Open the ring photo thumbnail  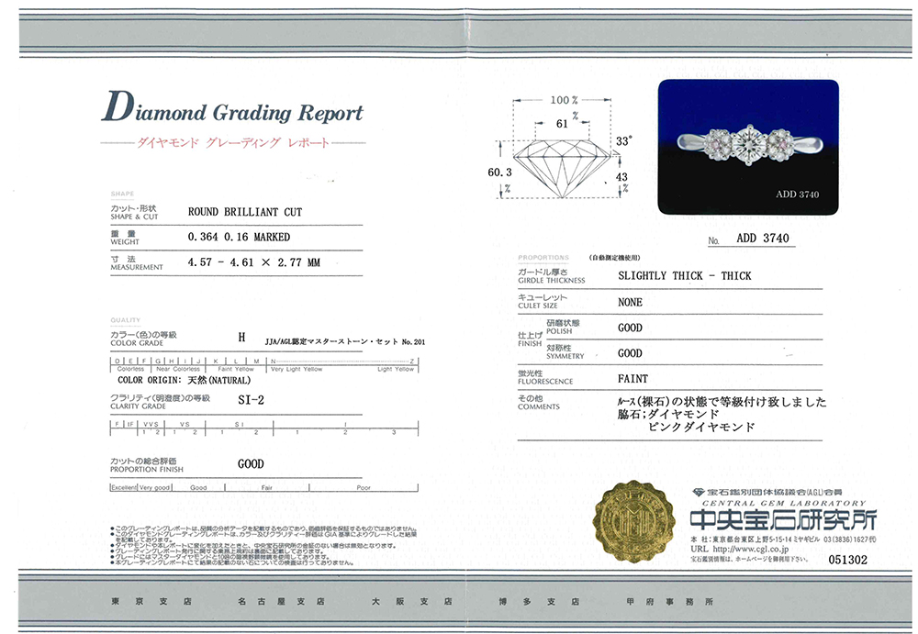[x=748, y=147]
